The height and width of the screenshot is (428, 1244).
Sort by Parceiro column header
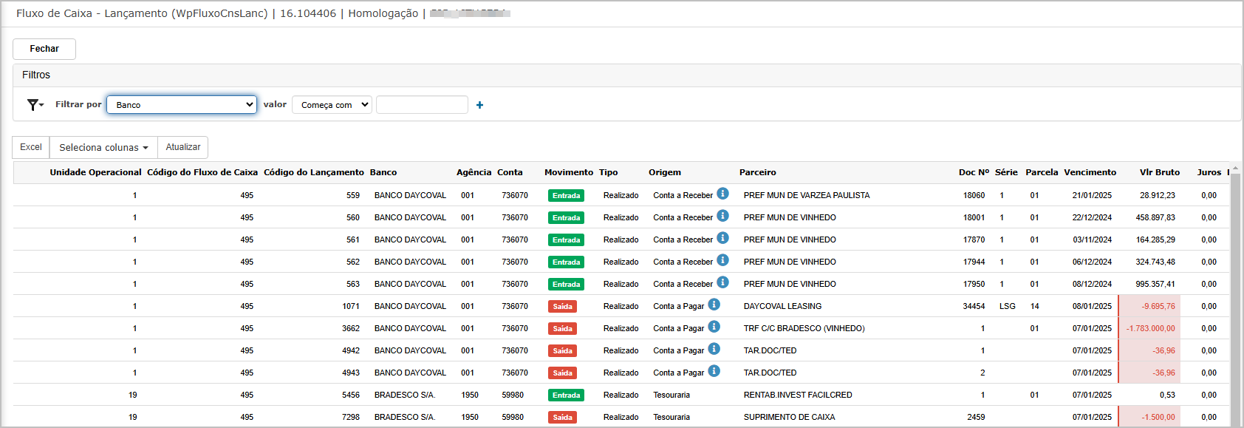point(758,172)
